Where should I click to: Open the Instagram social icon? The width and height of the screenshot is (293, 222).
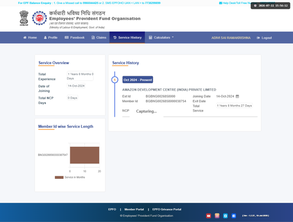[x=217, y=216]
